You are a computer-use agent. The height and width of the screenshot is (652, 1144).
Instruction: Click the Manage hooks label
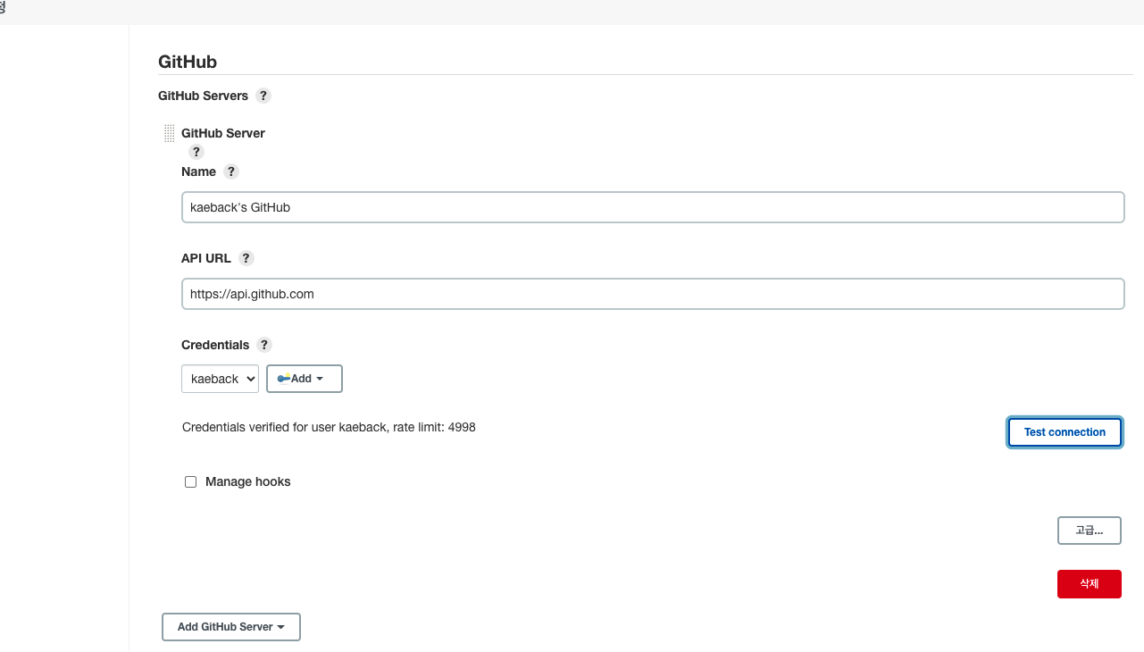[248, 481]
